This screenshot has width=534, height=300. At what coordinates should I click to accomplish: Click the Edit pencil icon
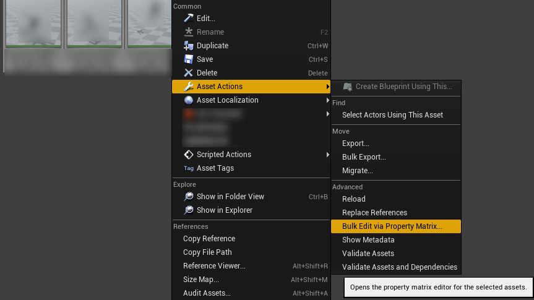(189, 19)
